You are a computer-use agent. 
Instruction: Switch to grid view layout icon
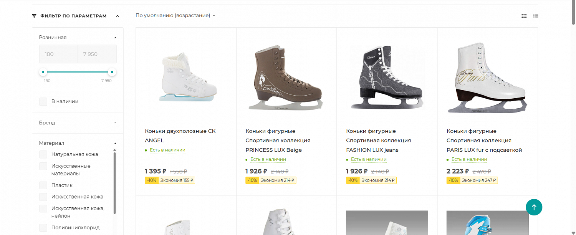coord(524,16)
